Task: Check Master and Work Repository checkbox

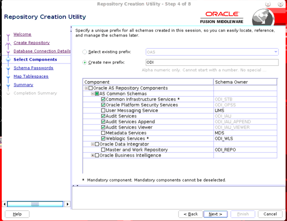Action: [x=103, y=150]
